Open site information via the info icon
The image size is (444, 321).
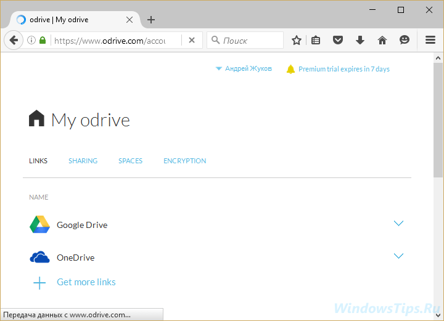[x=31, y=41]
